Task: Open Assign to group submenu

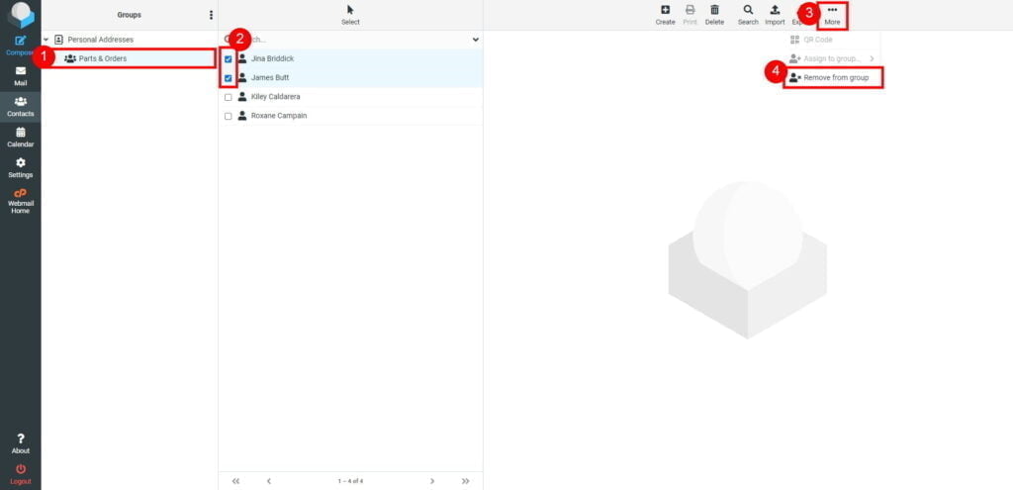Action: click(832, 58)
